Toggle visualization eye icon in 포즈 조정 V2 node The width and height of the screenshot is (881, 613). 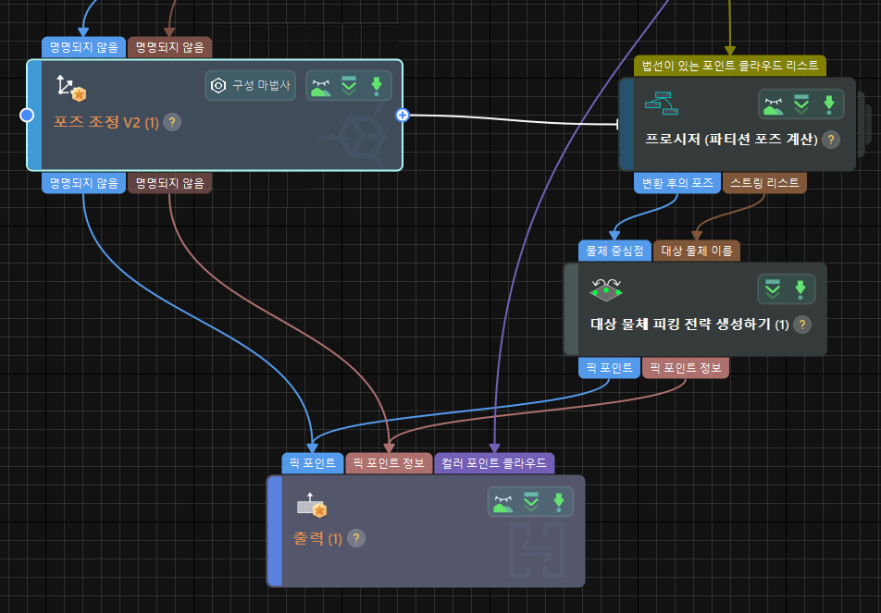(321, 87)
